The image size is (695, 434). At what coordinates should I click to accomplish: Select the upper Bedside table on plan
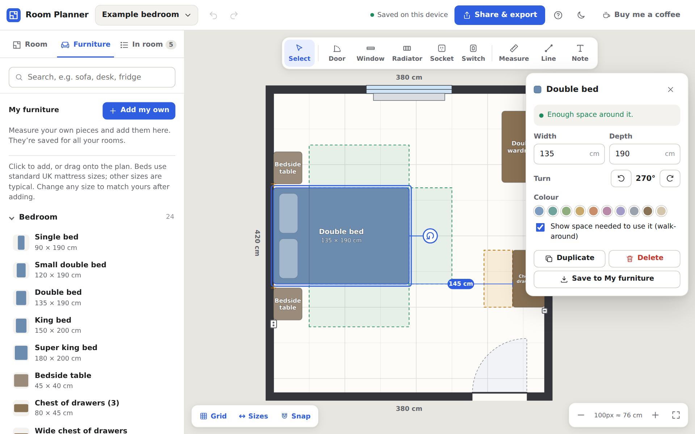tap(288, 168)
